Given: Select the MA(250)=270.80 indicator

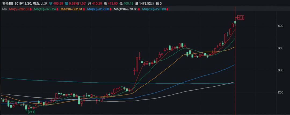Looking at the screenshot, I should pyautogui.click(x=154, y=9).
